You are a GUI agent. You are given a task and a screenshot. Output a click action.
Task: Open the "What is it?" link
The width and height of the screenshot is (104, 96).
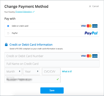pos(67,71)
